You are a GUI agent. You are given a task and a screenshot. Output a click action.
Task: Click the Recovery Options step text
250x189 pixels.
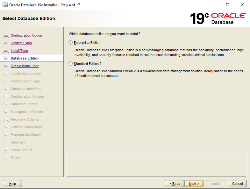tap(25, 120)
